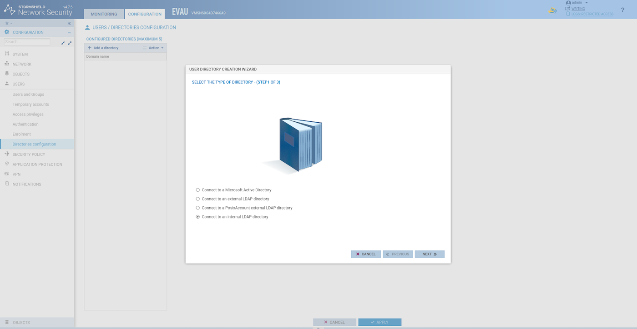
Task: Select Connect to a Microsoft Active Directory
Action: [x=198, y=190]
